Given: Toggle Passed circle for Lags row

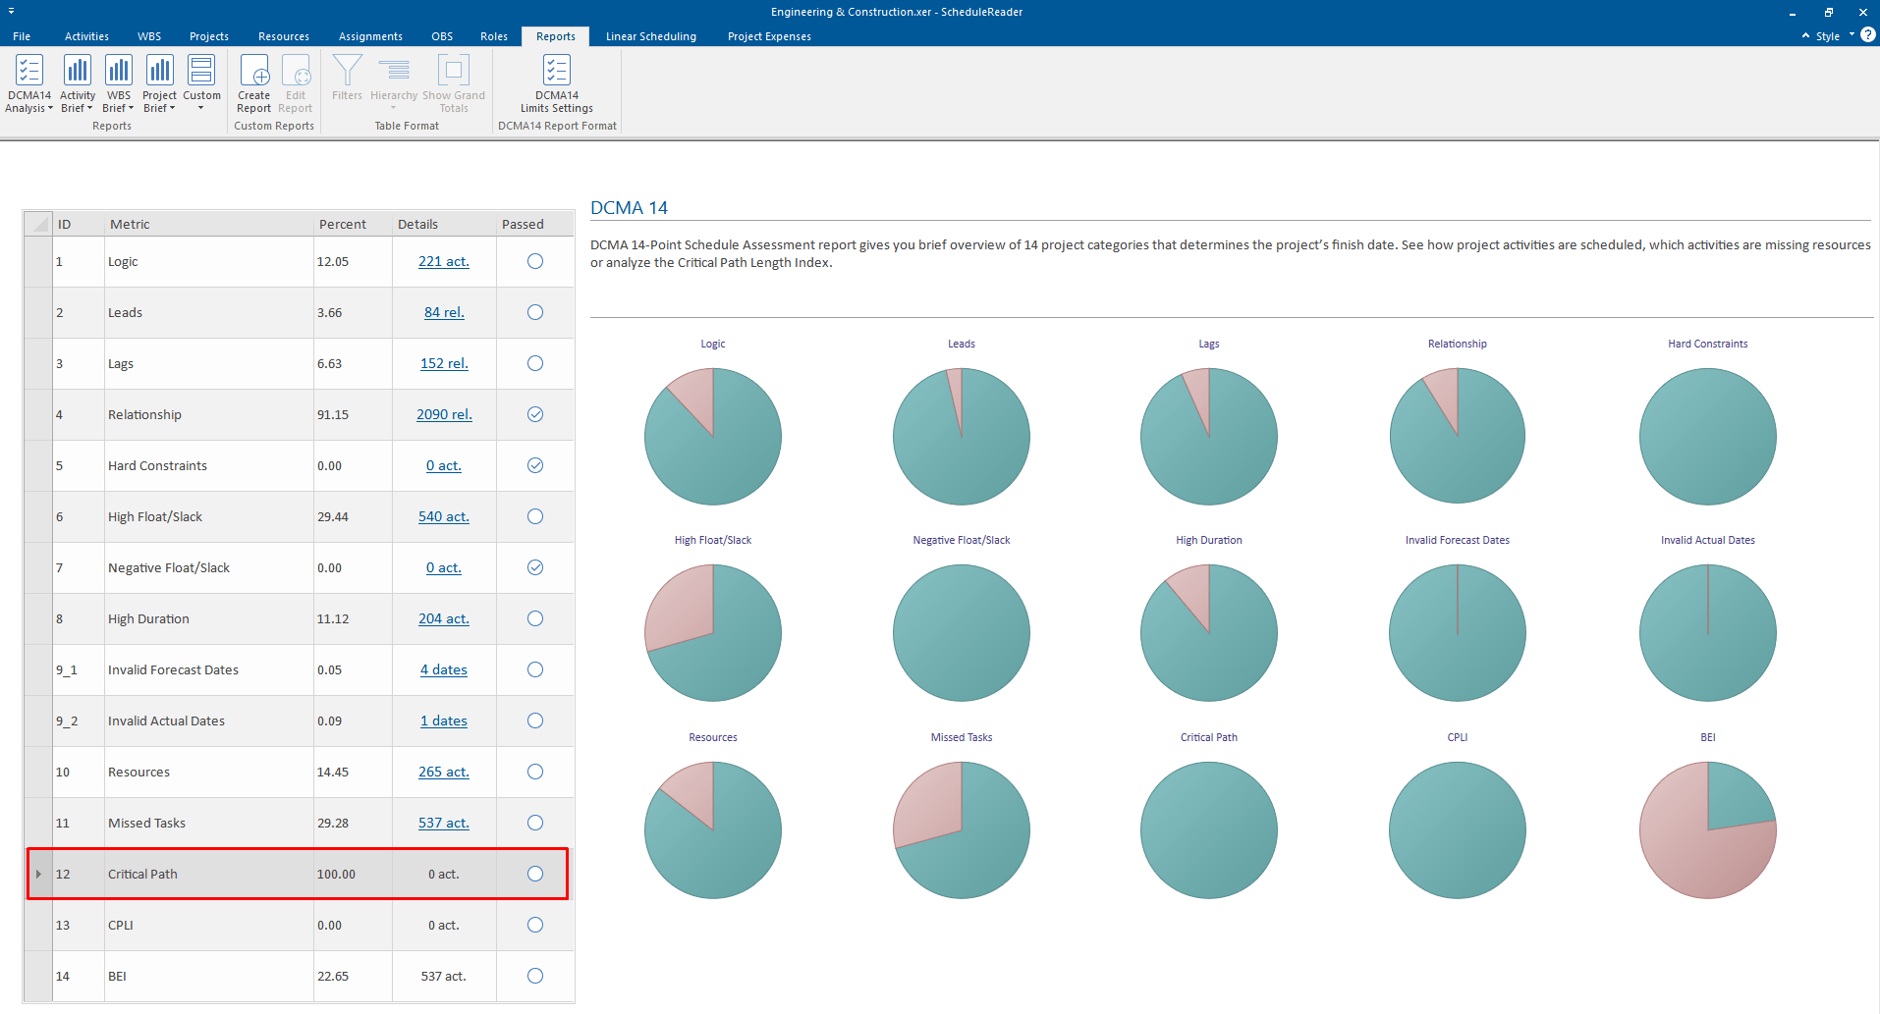Looking at the screenshot, I should pos(535,363).
